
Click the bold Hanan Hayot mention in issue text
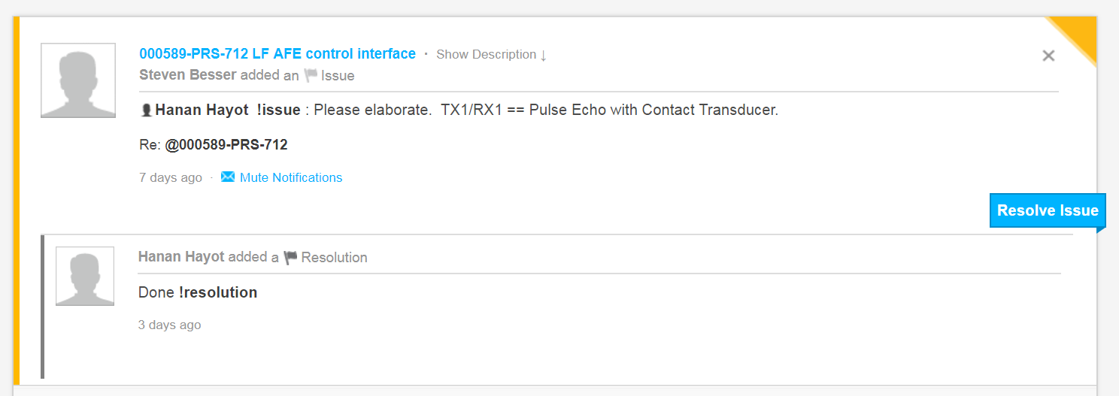click(202, 110)
